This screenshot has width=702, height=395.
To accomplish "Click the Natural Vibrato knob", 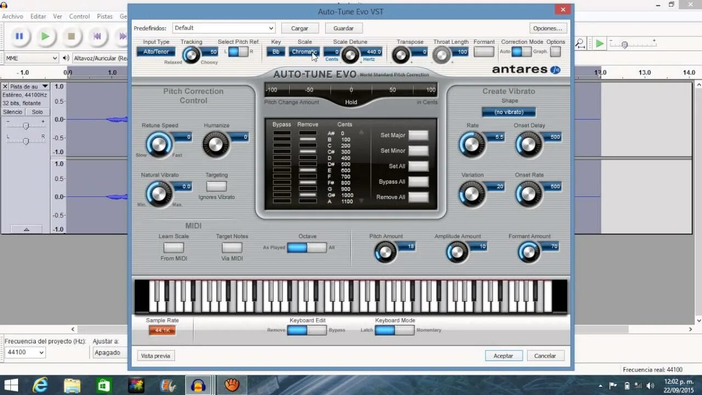I will (x=158, y=194).
